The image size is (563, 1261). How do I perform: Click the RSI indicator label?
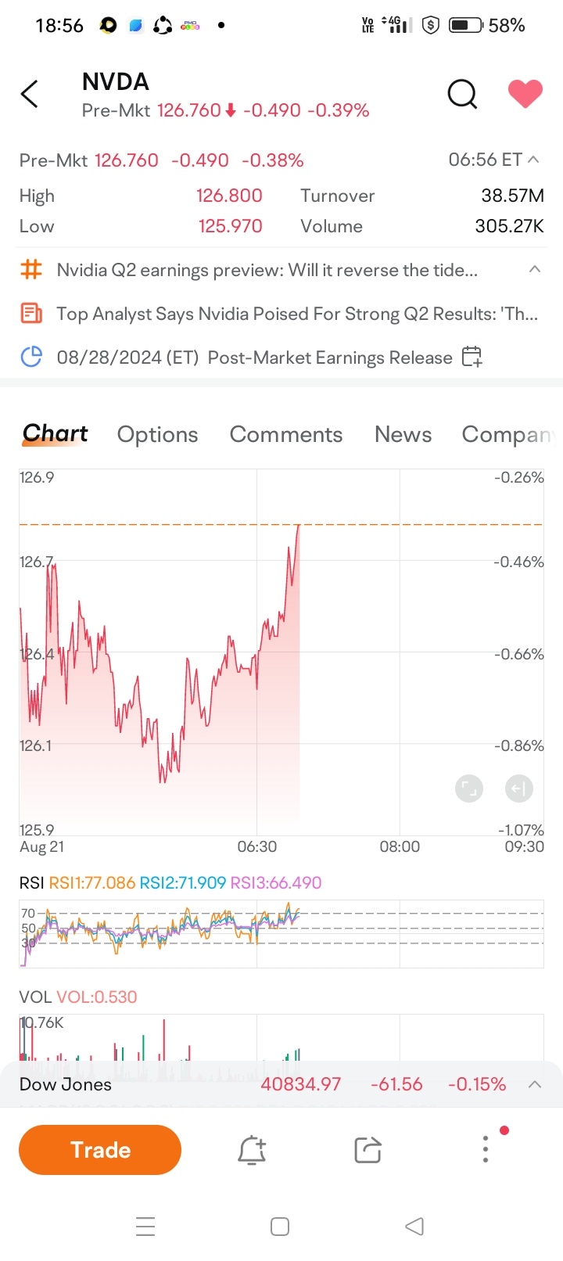click(31, 883)
